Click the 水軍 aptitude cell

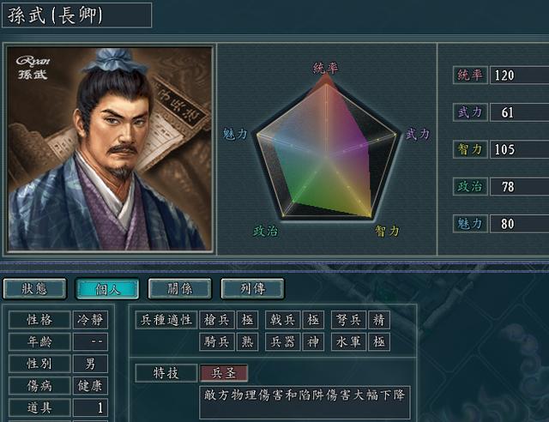click(349, 341)
